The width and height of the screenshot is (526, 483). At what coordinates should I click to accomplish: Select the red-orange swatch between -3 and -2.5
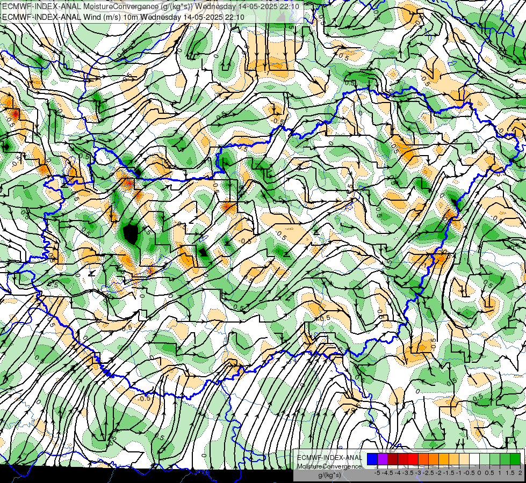coord(423,459)
